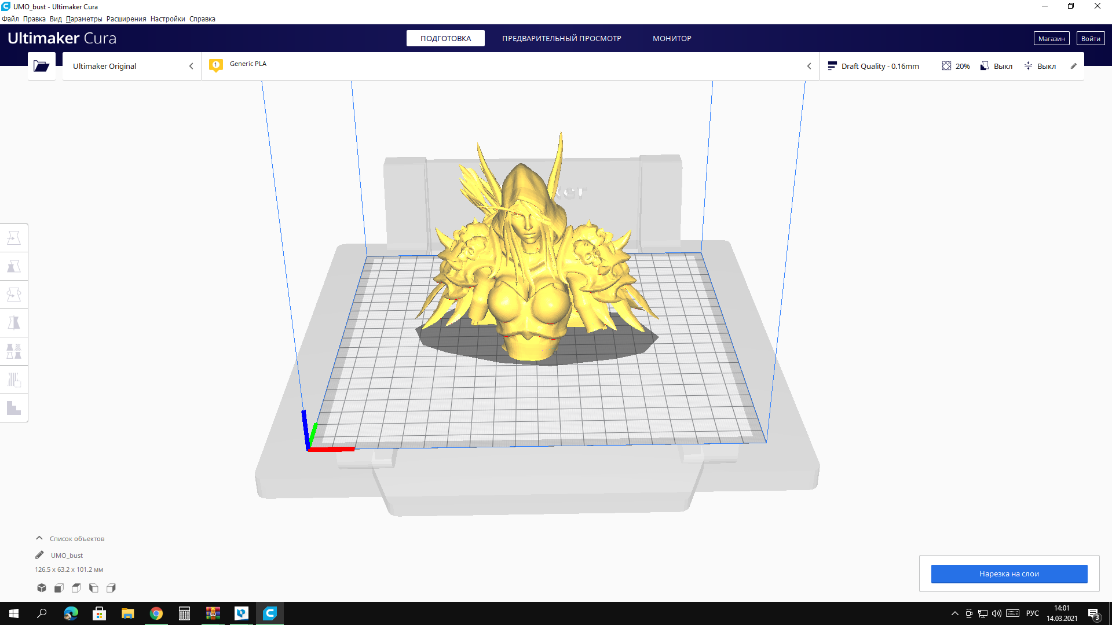Viewport: 1112px width, 625px height.
Task: Click the Нарезка на слои button
Action: click(x=1009, y=573)
